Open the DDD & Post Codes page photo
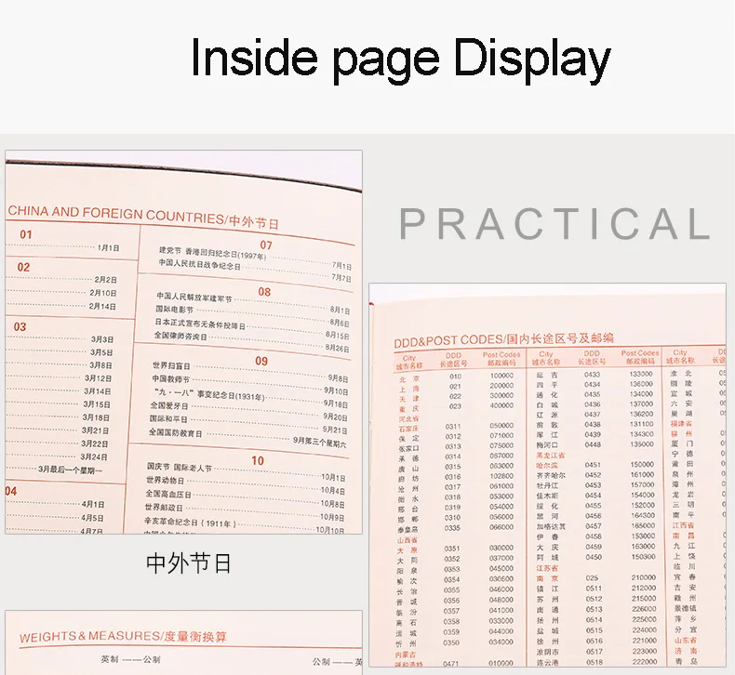735x675 pixels. pyautogui.click(x=547, y=474)
